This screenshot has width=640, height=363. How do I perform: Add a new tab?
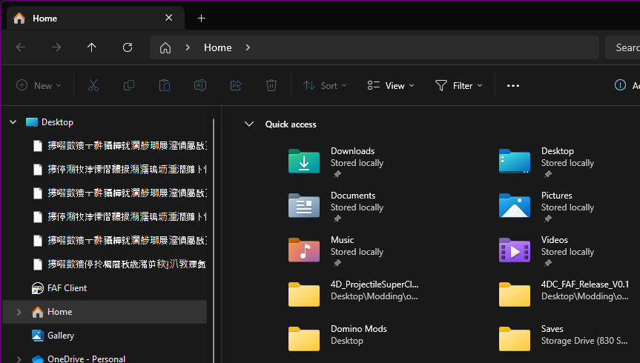click(201, 18)
